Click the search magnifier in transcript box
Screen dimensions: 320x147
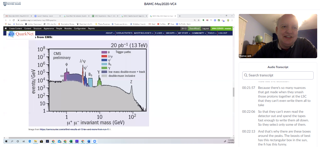point(246,75)
